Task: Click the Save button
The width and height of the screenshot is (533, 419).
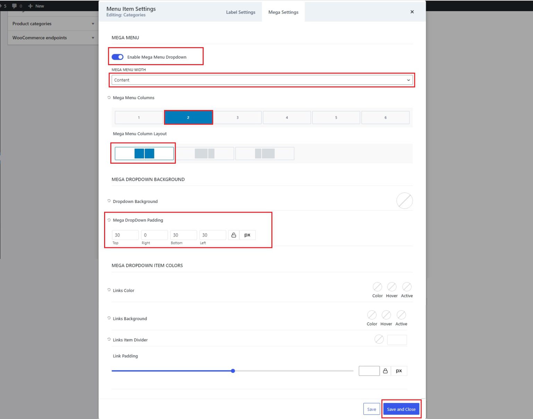Action: 371,409
